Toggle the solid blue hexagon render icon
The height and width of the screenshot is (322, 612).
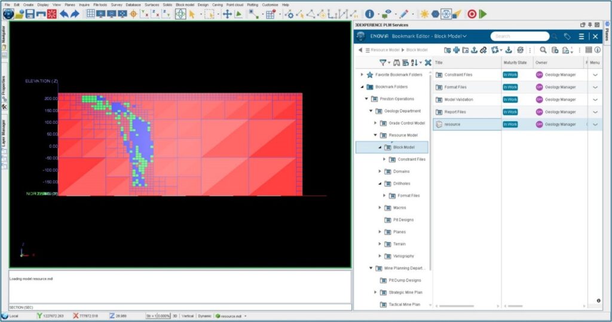coord(435,14)
